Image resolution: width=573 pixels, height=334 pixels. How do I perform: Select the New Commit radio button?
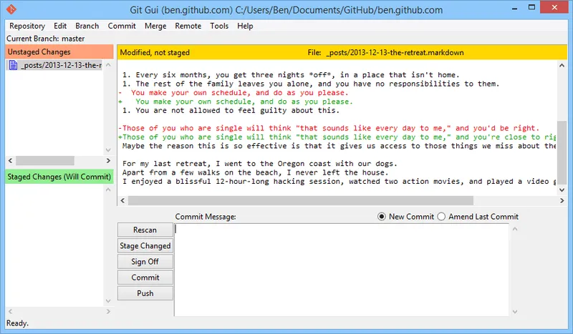382,217
